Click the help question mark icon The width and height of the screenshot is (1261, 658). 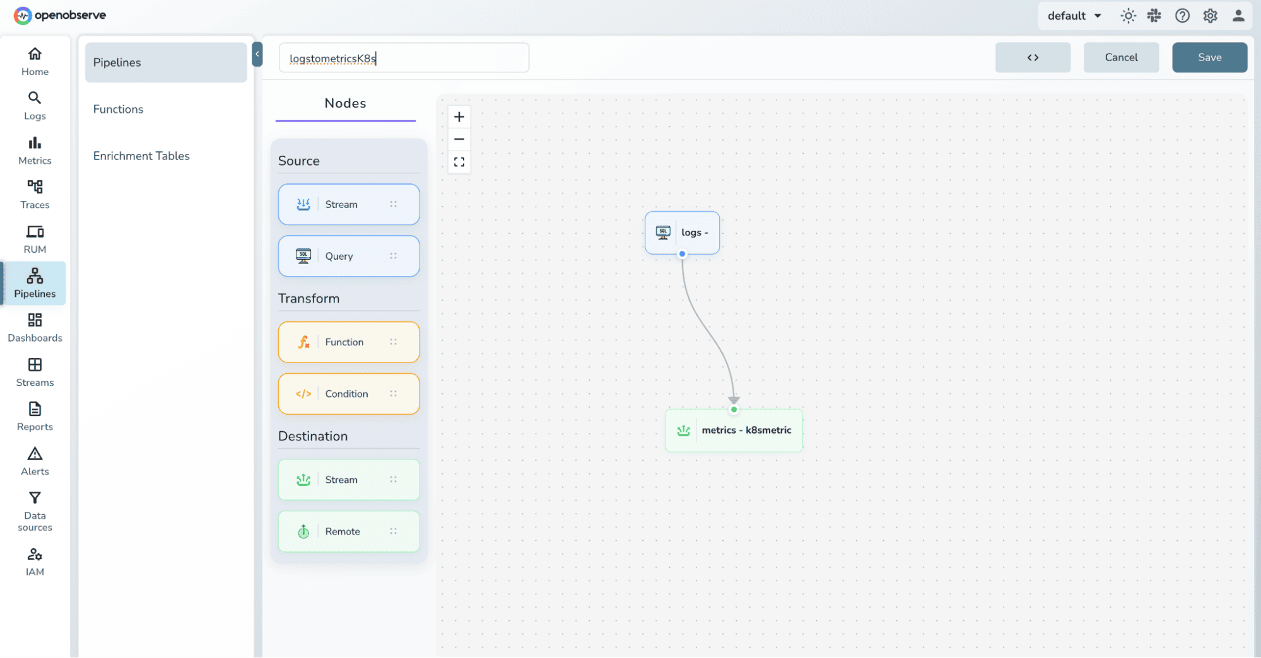click(1182, 15)
